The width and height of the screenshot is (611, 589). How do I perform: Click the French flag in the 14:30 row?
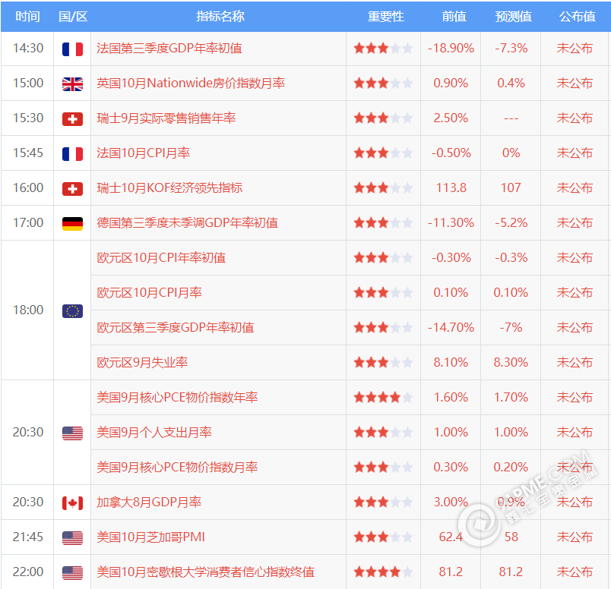[72, 49]
